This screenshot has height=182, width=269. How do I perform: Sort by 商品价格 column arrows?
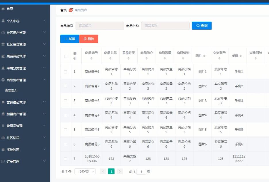(x=183, y=58)
